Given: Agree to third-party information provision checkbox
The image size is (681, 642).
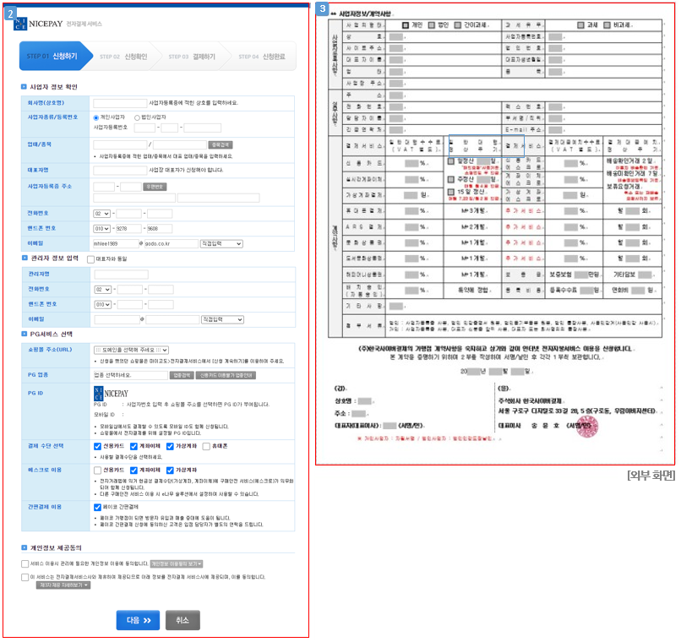Looking at the screenshot, I should coord(25,577).
